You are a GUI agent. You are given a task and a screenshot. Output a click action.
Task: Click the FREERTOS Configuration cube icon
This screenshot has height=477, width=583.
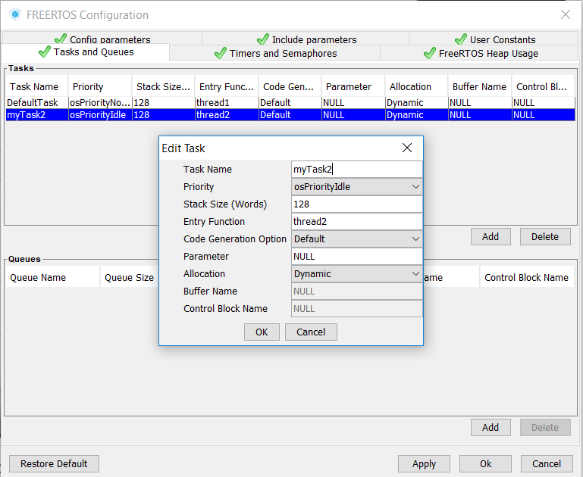click(x=15, y=15)
